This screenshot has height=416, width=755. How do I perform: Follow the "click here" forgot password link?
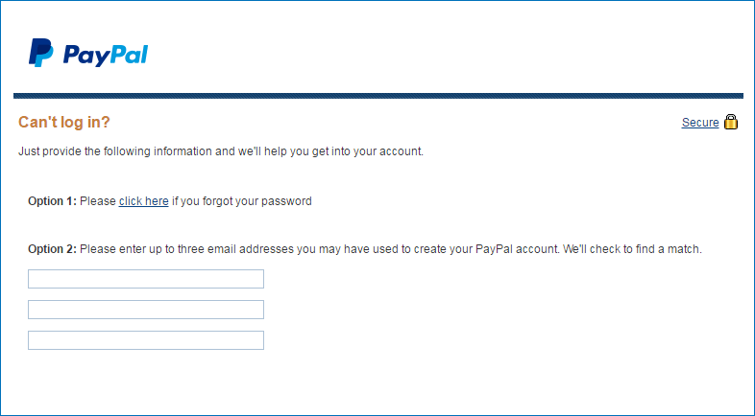click(143, 200)
